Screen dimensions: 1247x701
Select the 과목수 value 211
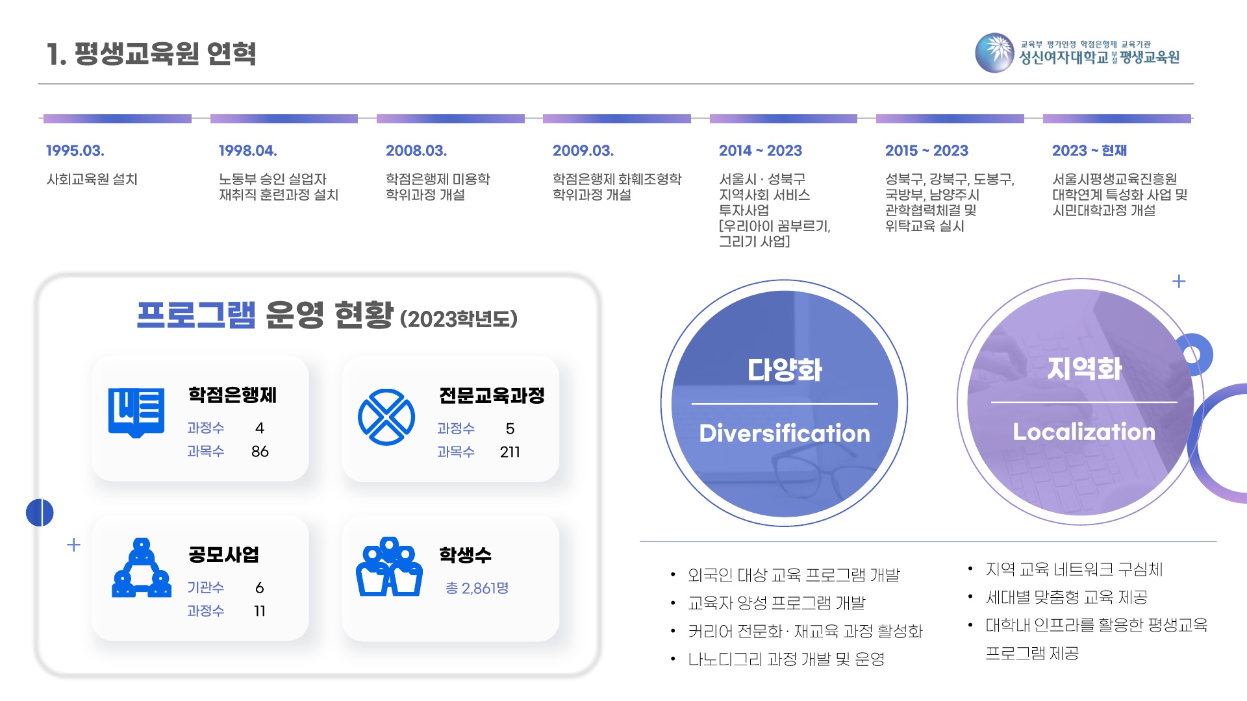click(510, 452)
